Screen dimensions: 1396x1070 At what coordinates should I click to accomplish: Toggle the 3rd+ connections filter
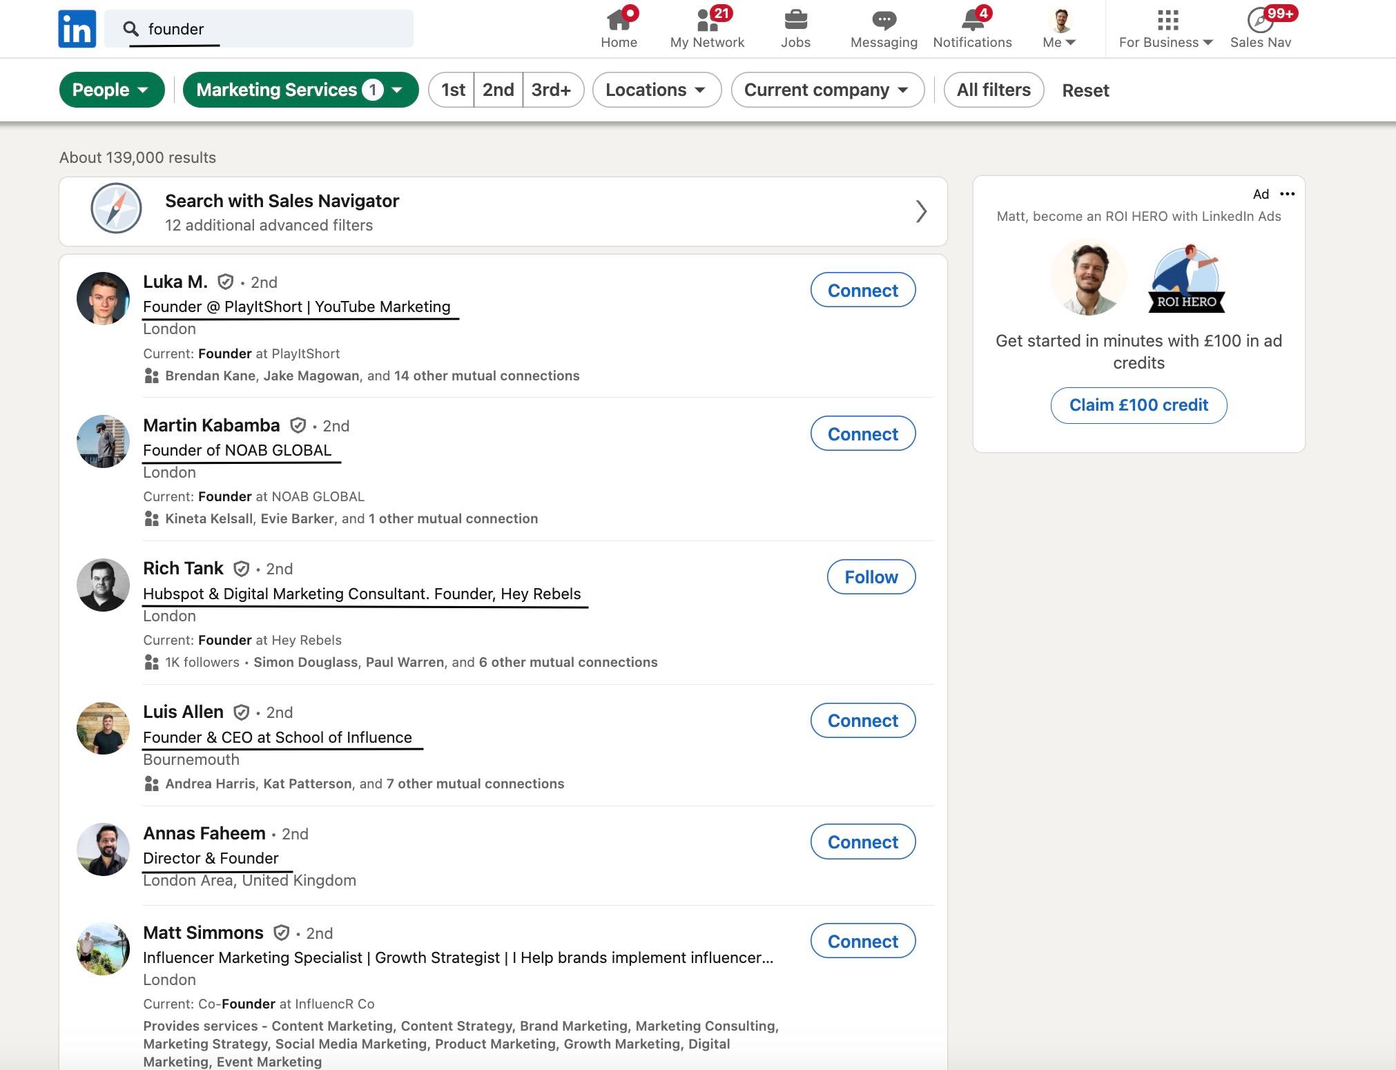point(552,90)
